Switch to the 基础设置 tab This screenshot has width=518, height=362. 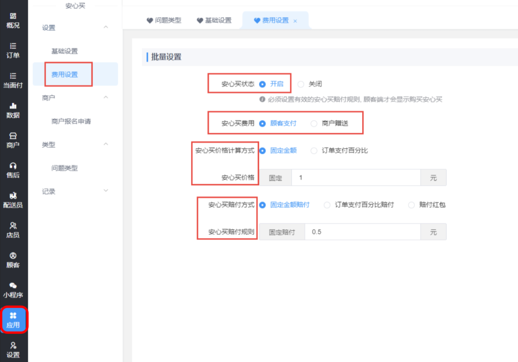tap(214, 21)
